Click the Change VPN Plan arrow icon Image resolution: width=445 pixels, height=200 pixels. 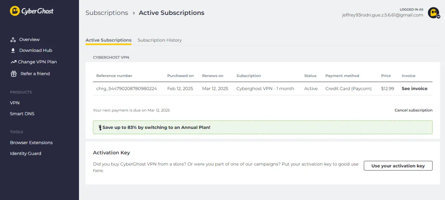14,62
